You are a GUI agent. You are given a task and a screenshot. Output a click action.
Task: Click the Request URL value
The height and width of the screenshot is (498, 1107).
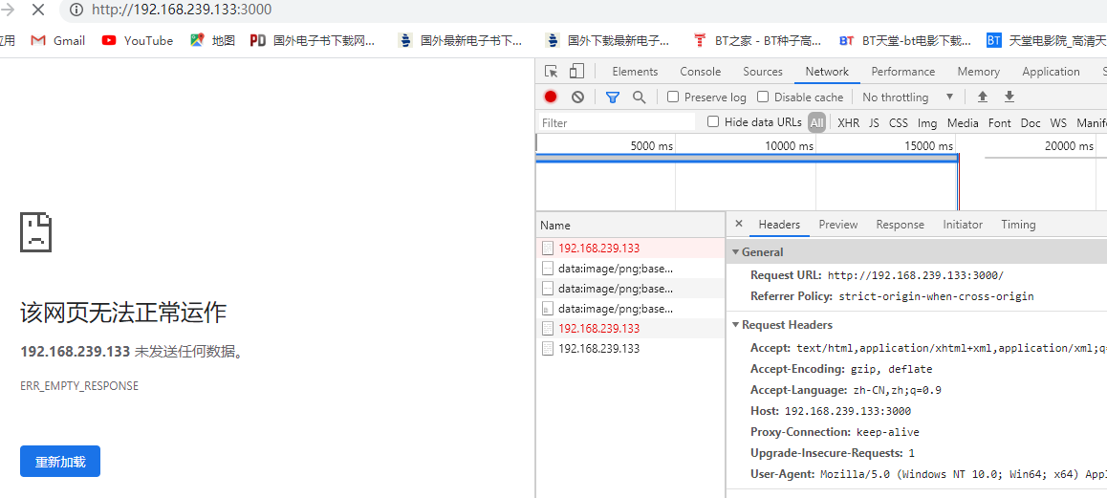click(x=915, y=275)
